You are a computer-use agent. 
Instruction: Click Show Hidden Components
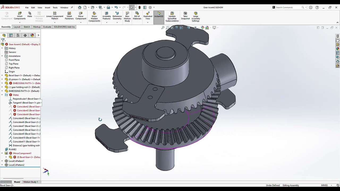[x=94, y=17]
